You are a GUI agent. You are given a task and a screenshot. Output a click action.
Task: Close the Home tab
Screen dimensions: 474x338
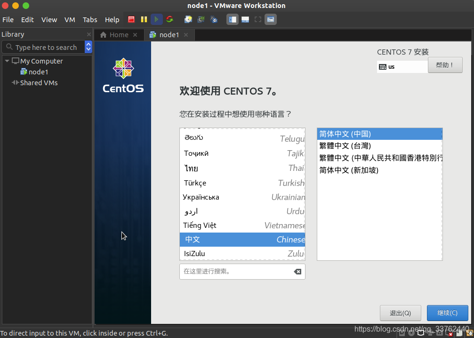pyautogui.click(x=135, y=35)
